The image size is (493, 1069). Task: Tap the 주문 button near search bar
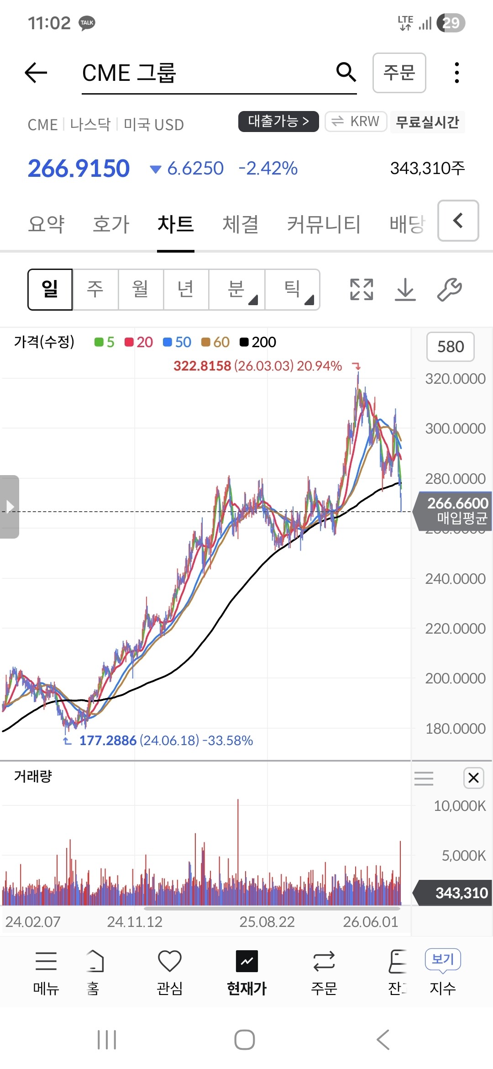(399, 73)
